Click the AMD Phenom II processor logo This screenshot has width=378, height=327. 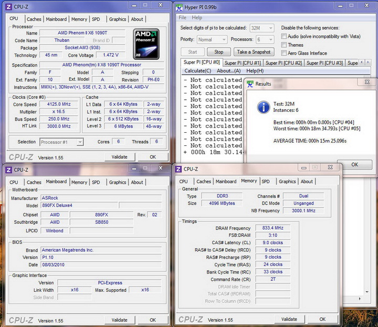146,44
